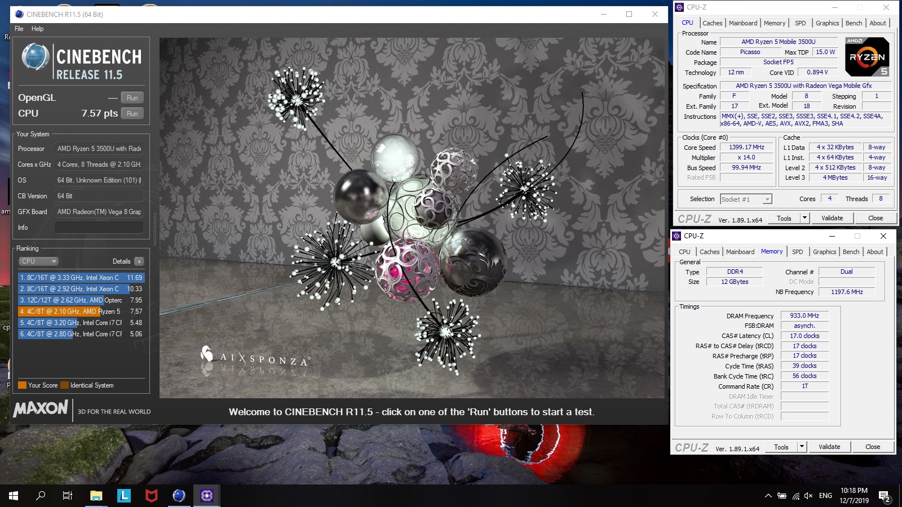Open CPU tab in lower CPU-Z
Viewport: 902px width, 507px height.
pos(684,252)
